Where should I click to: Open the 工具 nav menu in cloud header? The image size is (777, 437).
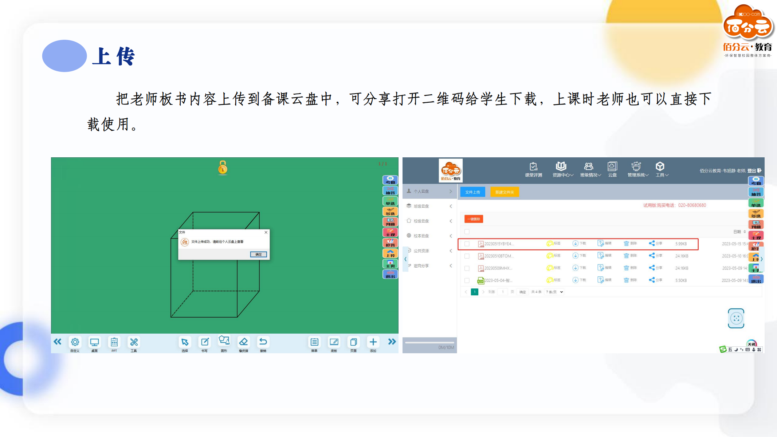(662, 170)
